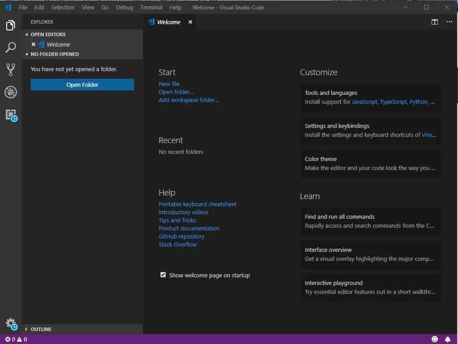Click Add workspace folder... link
Image resolution: width=458 pixels, height=344 pixels.
pyautogui.click(x=189, y=100)
